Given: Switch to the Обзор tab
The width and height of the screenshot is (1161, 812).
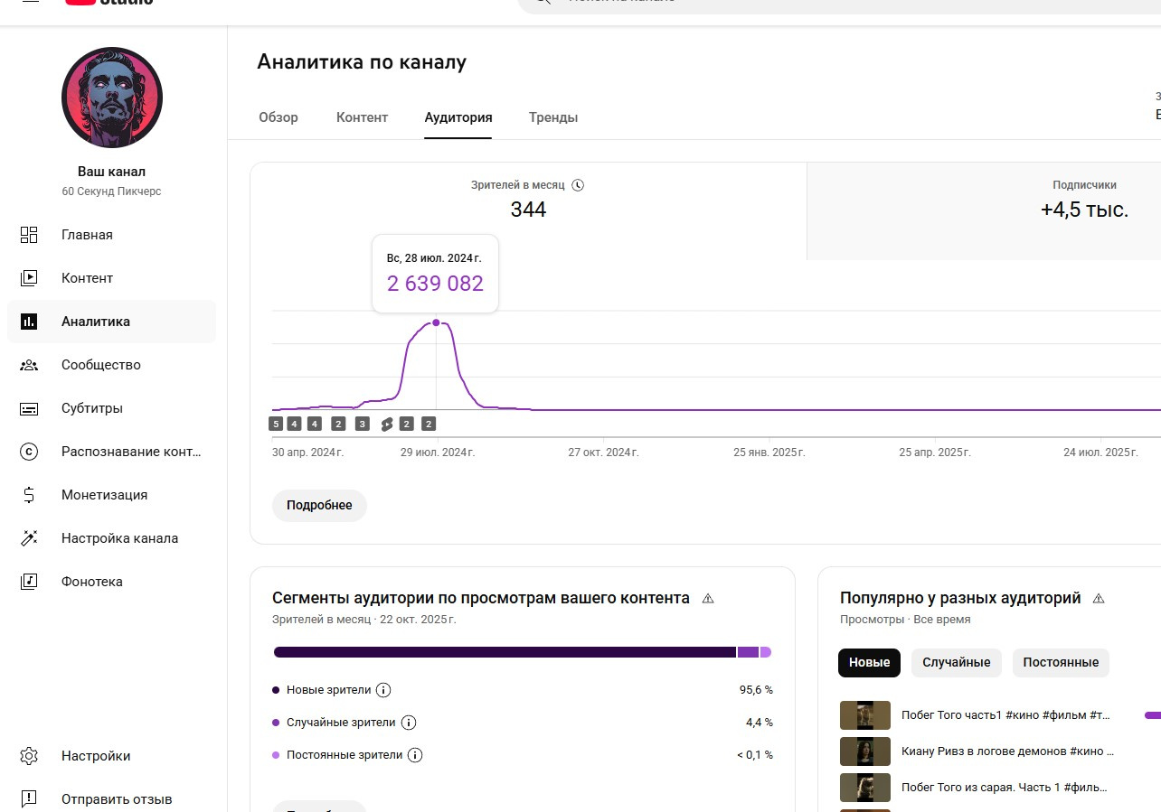Looking at the screenshot, I should click(x=278, y=117).
